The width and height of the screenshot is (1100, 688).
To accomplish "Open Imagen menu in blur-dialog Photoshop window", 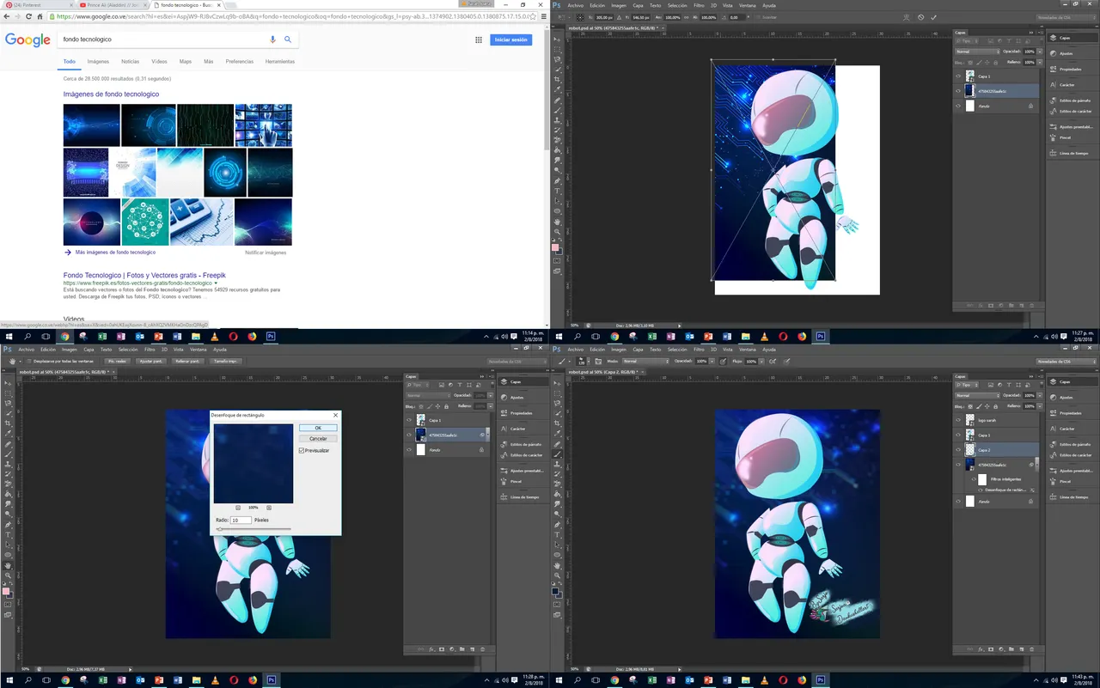I will [69, 350].
